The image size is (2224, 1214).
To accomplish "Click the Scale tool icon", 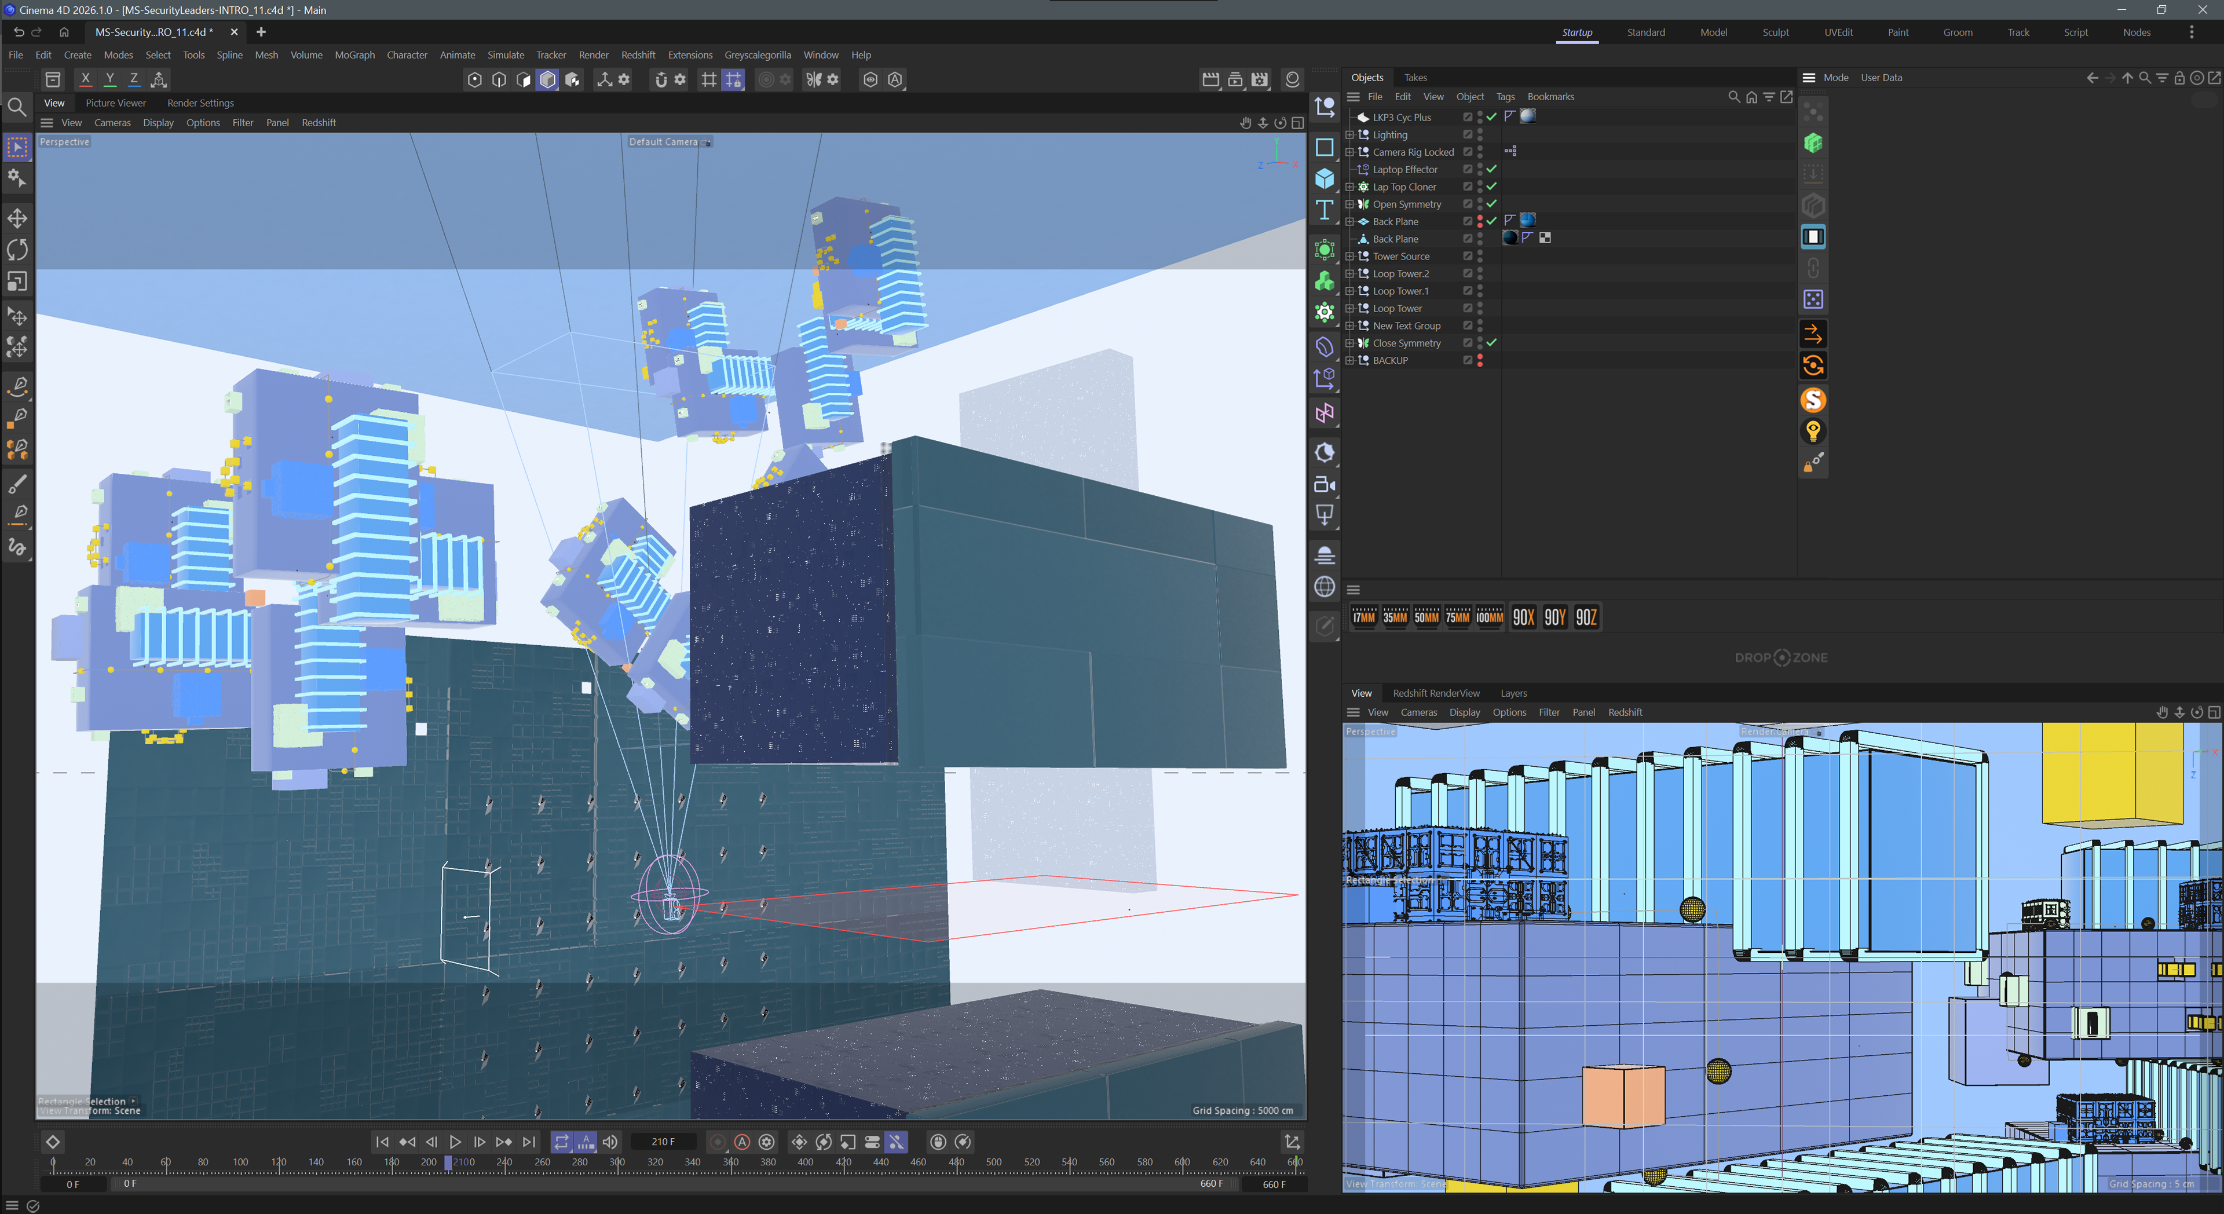I will point(17,281).
